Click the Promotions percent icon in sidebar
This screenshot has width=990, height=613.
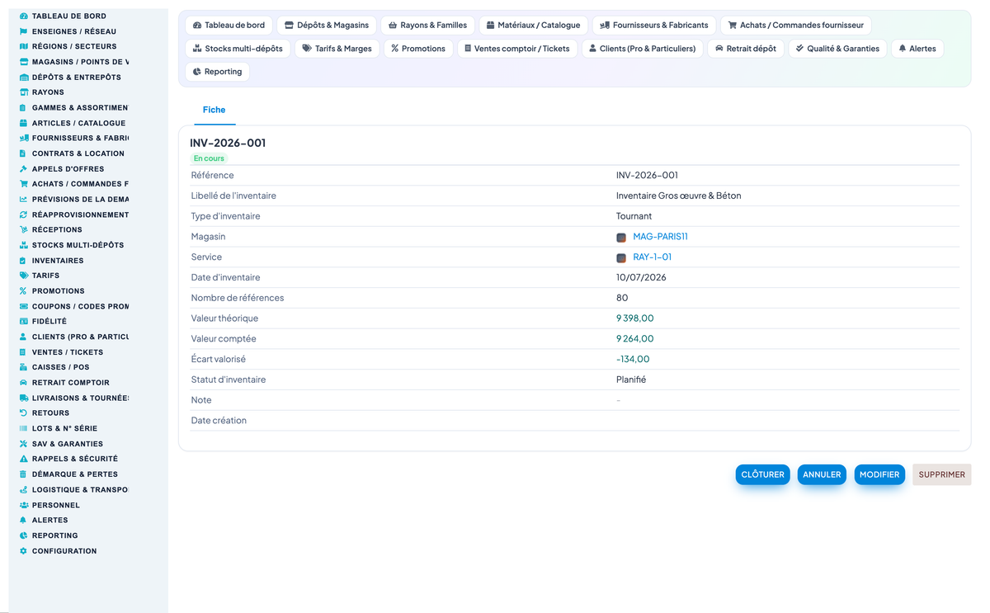(24, 291)
